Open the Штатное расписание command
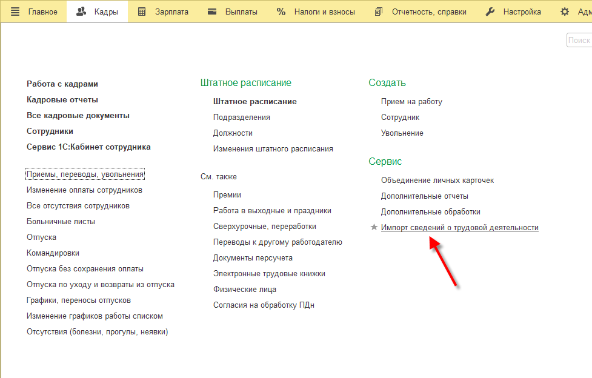Image resolution: width=592 pixels, height=378 pixels. [255, 101]
